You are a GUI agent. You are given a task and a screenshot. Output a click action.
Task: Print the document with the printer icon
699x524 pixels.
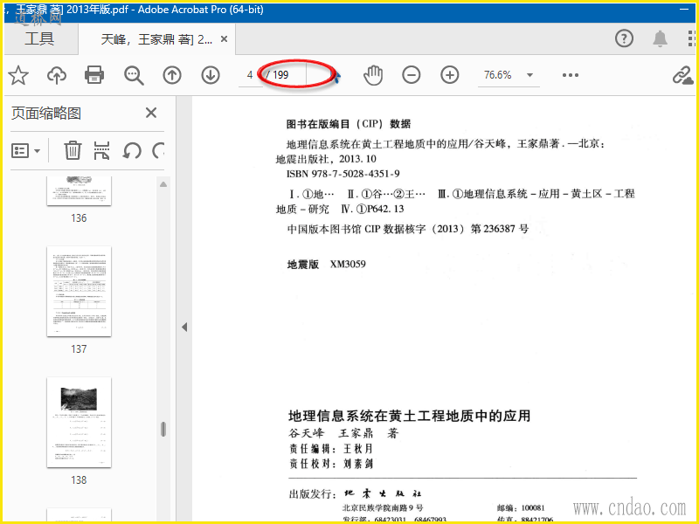[x=94, y=75]
